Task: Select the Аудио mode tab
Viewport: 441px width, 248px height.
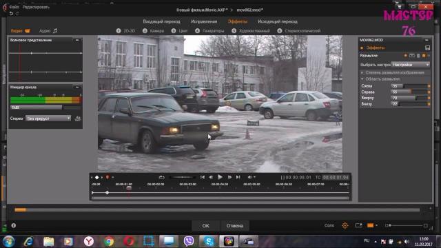Action: pos(48,30)
